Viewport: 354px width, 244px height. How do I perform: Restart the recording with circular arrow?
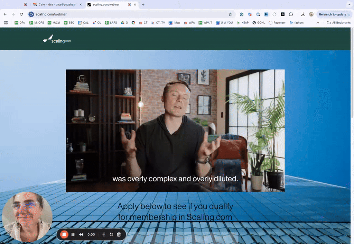coord(111,234)
